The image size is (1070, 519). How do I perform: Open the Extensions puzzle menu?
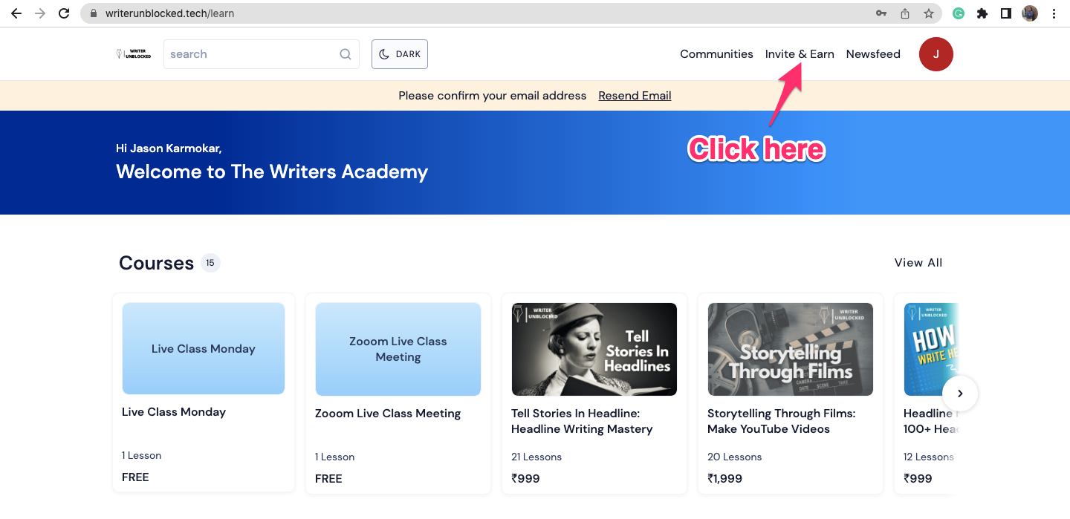(982, 13)
